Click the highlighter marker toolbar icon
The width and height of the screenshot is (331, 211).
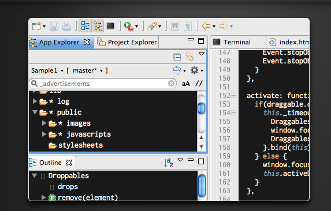152,27
